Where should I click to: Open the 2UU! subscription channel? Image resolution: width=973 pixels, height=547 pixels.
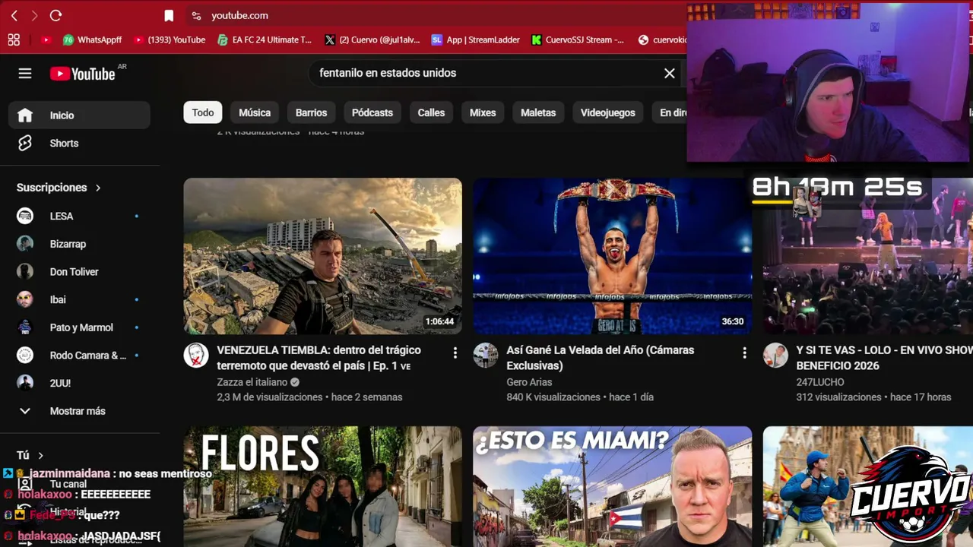(79, 383)
